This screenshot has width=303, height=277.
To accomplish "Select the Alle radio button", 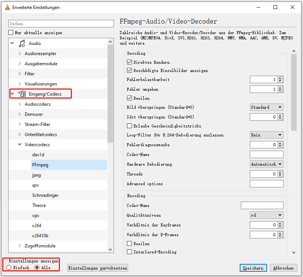I will (37, 268).
